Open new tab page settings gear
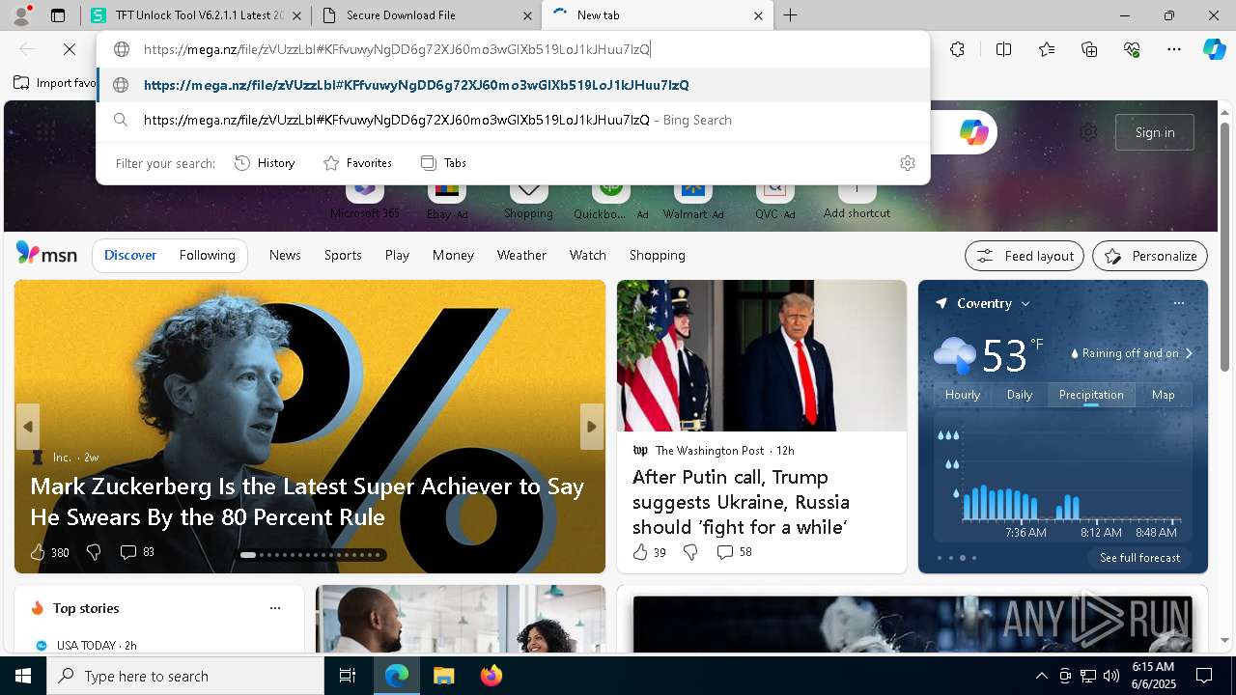 [x=1088, y=132]
